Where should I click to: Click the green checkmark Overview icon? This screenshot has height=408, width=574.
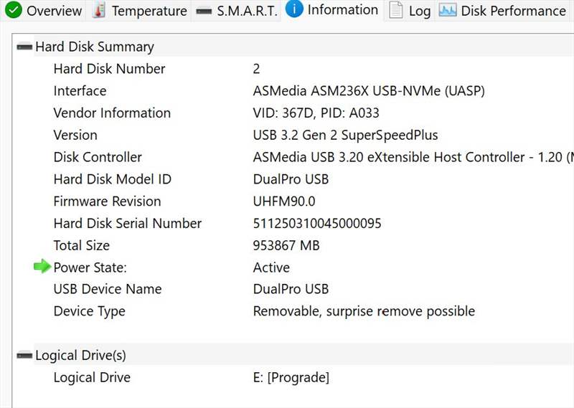[x=14, y=10]
